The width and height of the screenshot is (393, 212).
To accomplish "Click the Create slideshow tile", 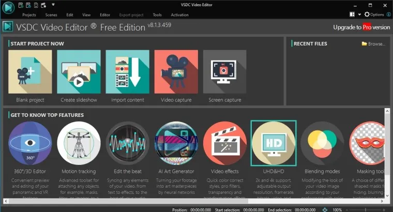I will pyautogui.click(x=79, y=72).
